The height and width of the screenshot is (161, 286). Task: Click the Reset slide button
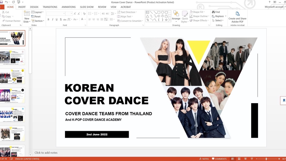pos(36,16)
